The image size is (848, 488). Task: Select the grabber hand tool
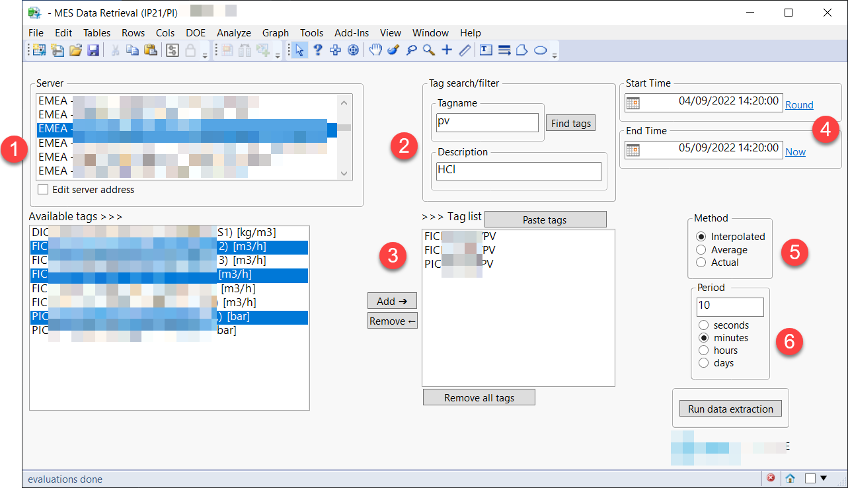pos(375,50)
